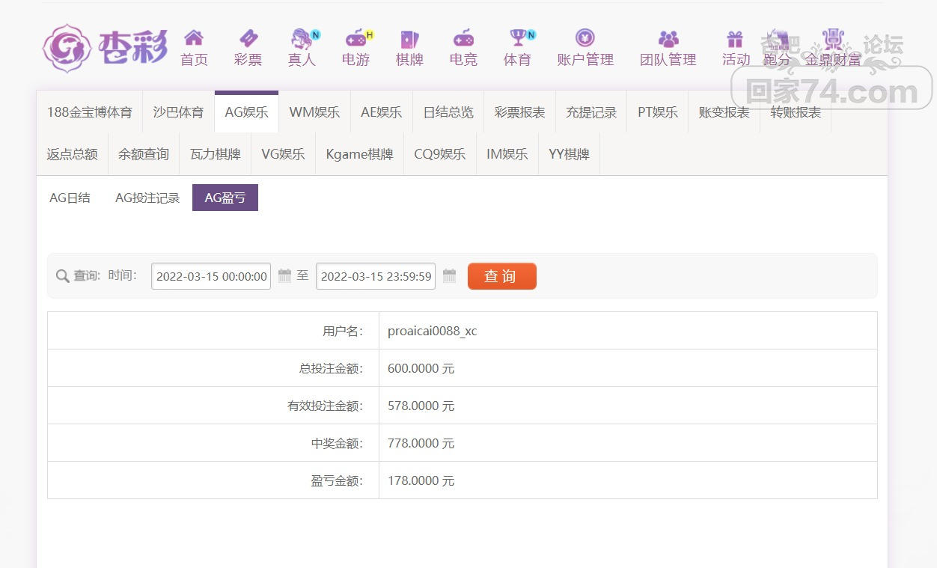Click the start time input field

point(211,276)
